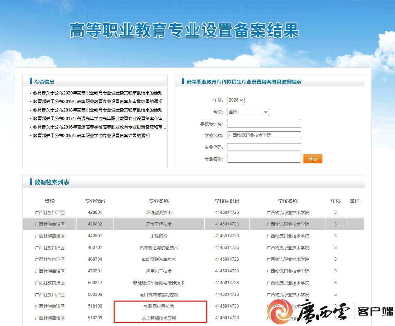Image resolution: width=395 pixels, height=326 pixels.
Task: Open the 2016年 notice link
Action: [99, 127]
